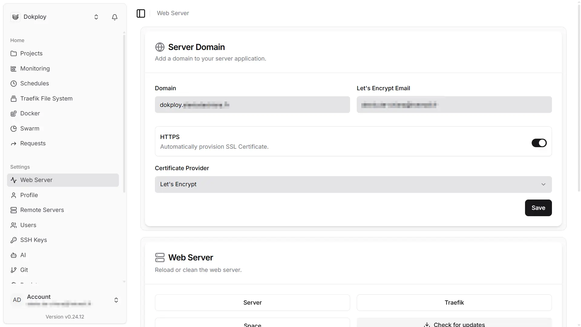Click the sidebar scrollbar
Viewport: 581px width, 327px height.
[x=124, y=114]
